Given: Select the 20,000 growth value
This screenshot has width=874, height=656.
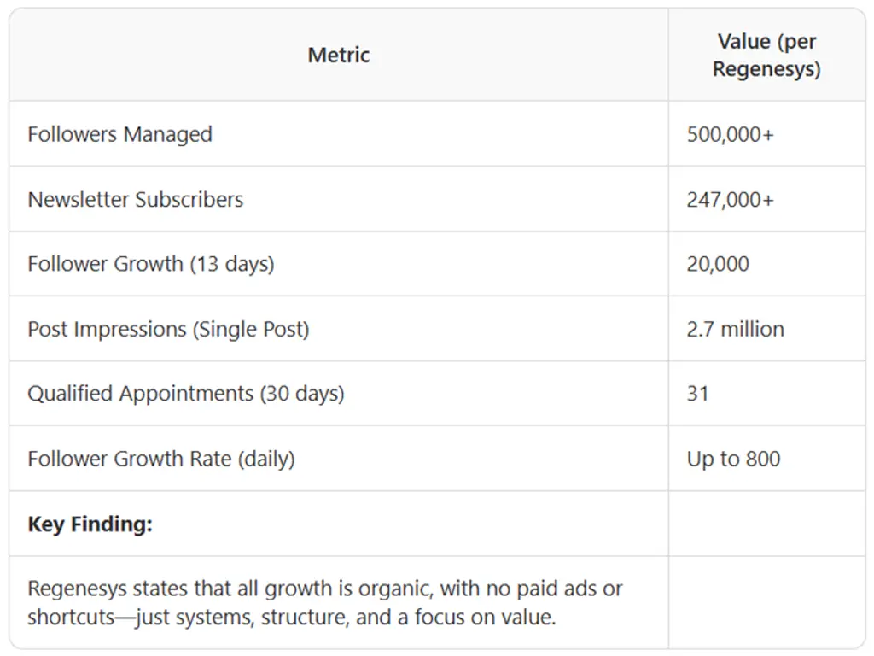Looking at the screenshot, I should pos(718,264).
